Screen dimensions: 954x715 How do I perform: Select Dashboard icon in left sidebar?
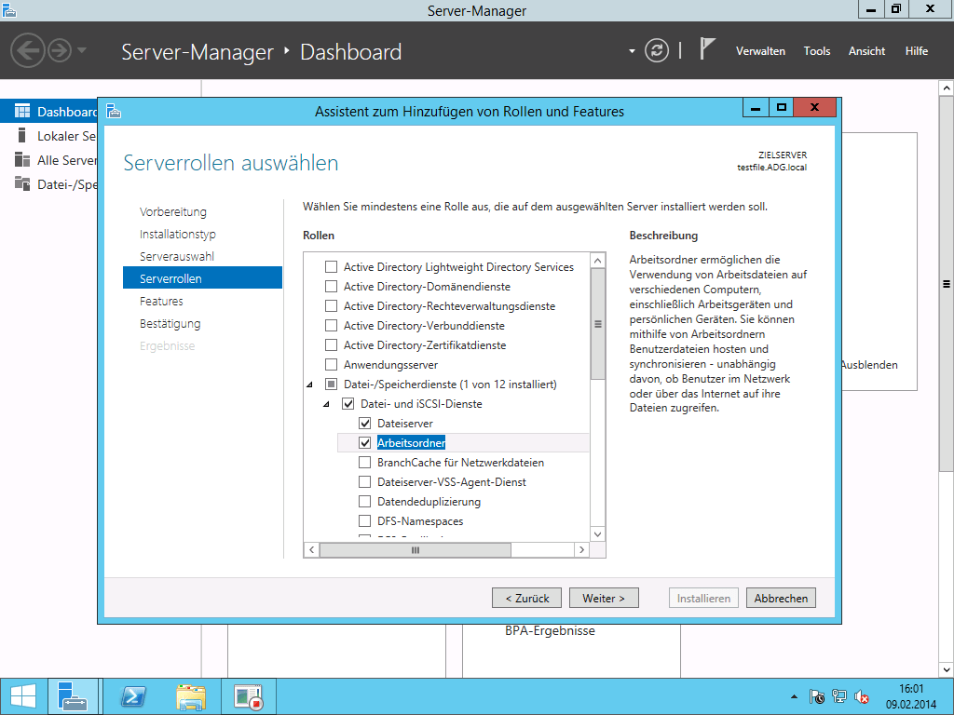click(22, 112)
